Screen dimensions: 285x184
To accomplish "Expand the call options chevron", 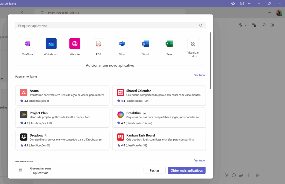I will 246,25.
